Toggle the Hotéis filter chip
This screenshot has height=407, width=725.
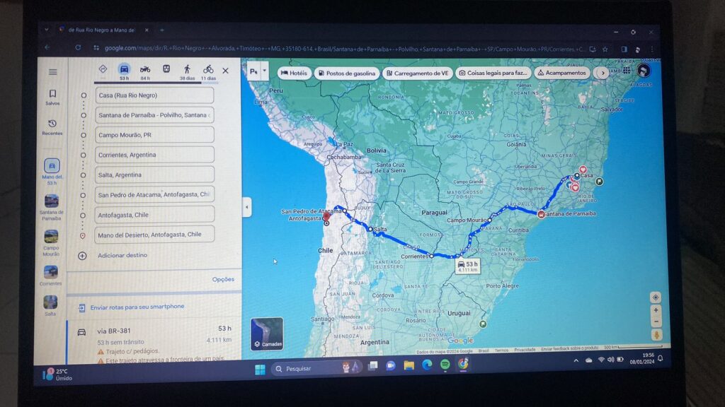(x=294, y=73)
